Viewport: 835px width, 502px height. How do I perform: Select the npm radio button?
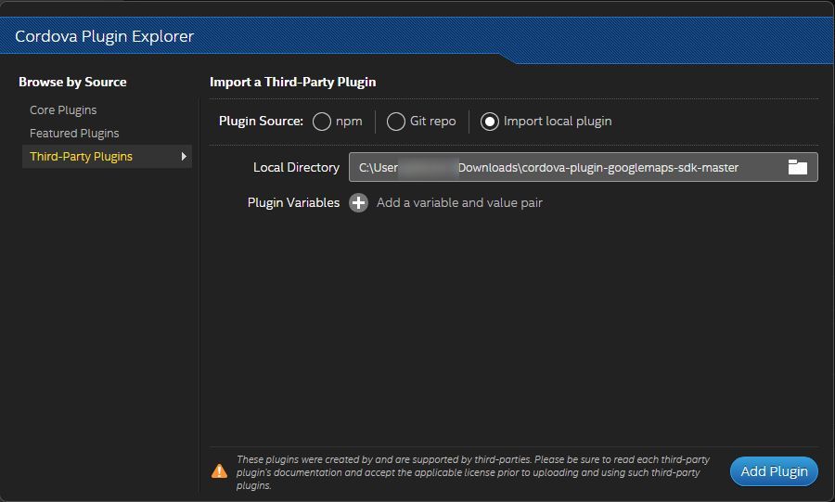[x=322, y=122]
